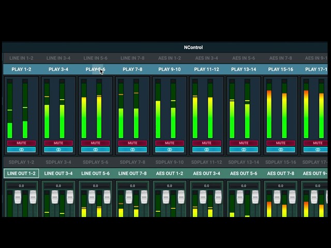Select PLAY 9-10 source
The height and width of the screenshot is (248, 331).
(170, 69)
